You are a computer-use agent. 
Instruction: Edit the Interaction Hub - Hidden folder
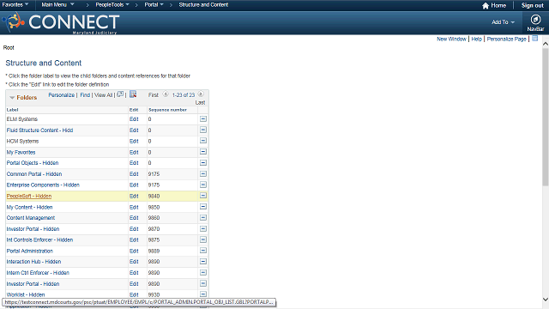coord(134,262)
